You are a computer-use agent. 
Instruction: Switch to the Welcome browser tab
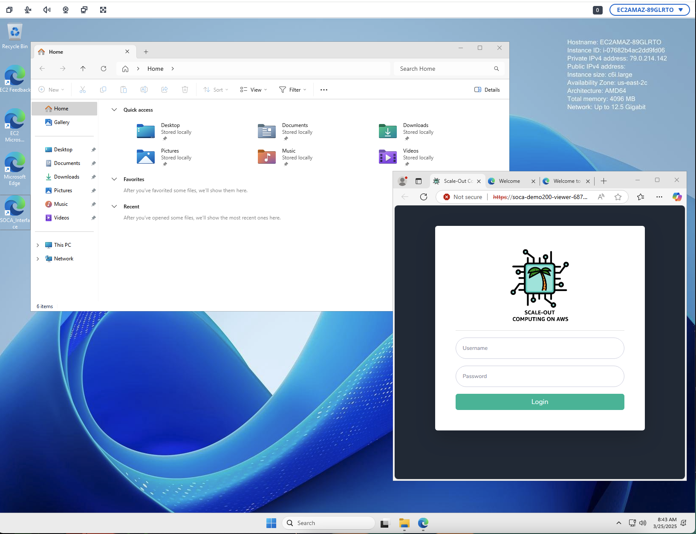[x=510, y=181]
